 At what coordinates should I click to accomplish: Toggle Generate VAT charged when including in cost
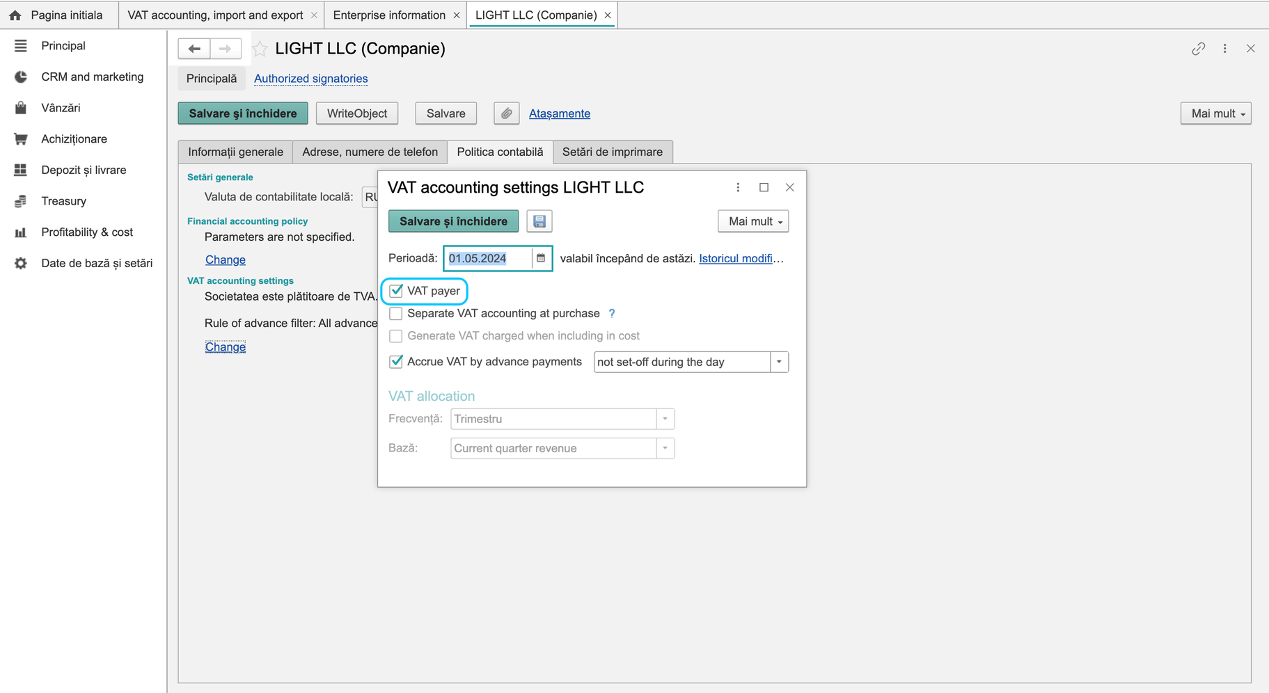click(x=396, y=336)
